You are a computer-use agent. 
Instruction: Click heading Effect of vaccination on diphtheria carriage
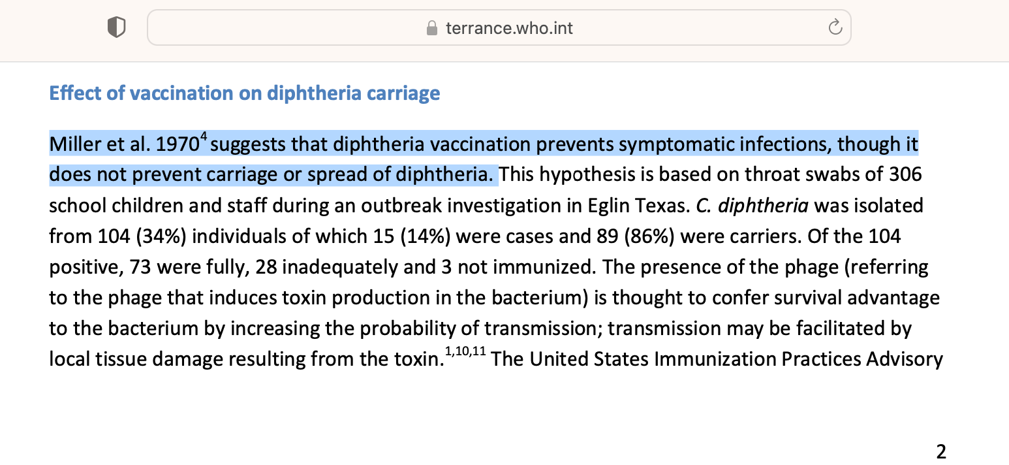point(245,93)
